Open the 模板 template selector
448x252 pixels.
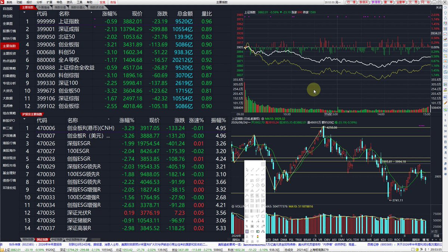coord(426,240)
